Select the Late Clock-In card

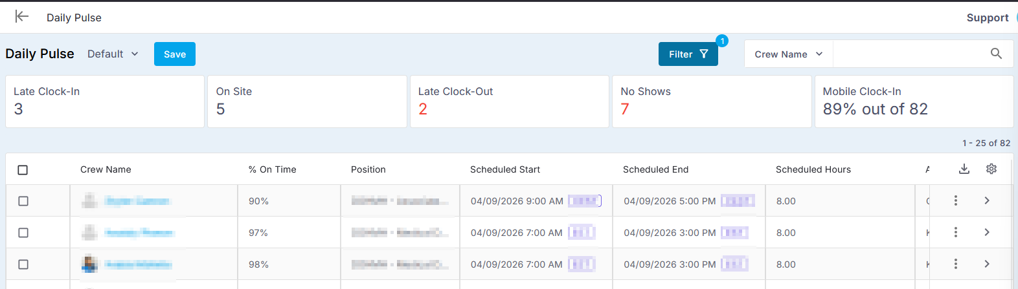105,102
